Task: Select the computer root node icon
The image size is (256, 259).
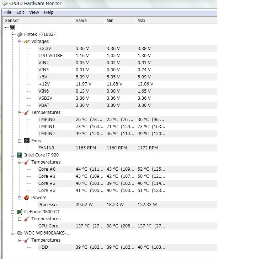Action: coord(12,27)
